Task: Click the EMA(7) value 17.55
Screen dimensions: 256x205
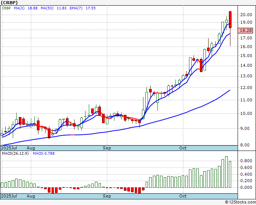Action: coord(91,8)
